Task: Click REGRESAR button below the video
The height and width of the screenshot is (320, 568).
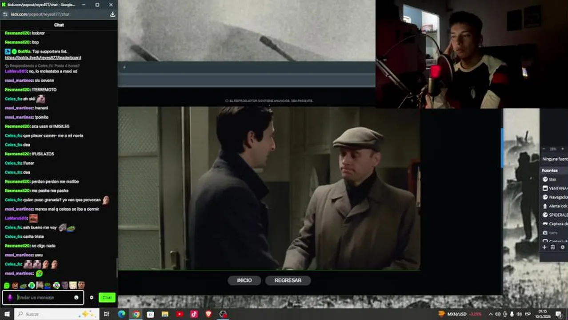Action: tap(288, 280)
